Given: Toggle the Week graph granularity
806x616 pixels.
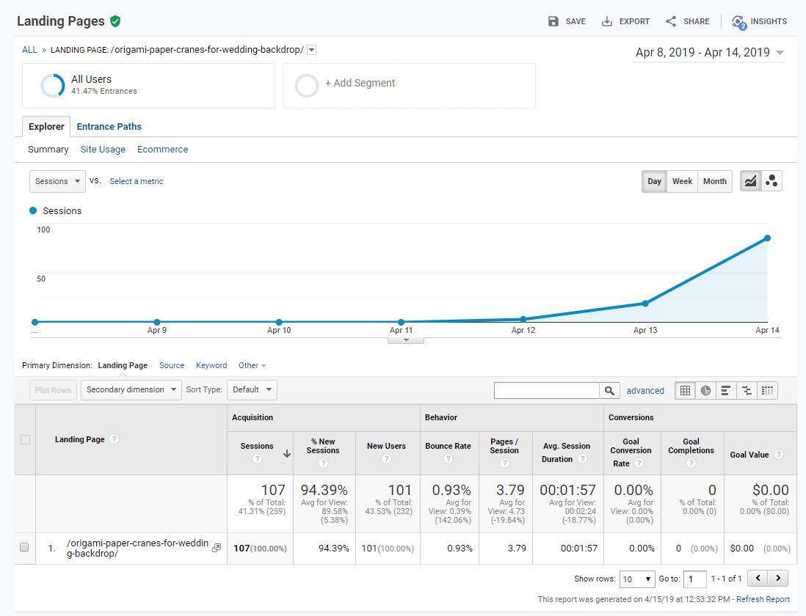Looking at the screenshot, I should tap(682, 181).
